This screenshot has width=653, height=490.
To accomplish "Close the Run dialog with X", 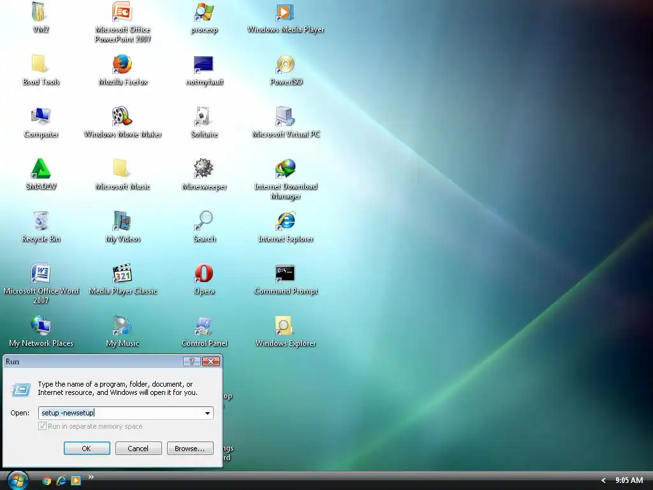I will coord(210,361).
